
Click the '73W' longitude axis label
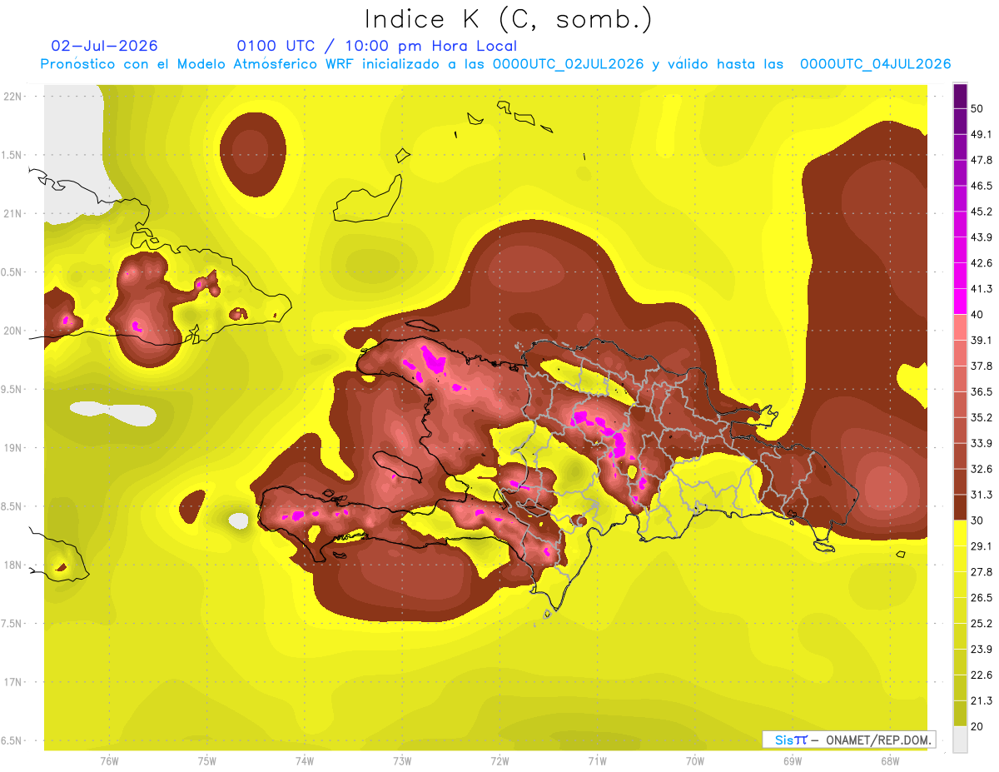(402, 761)
